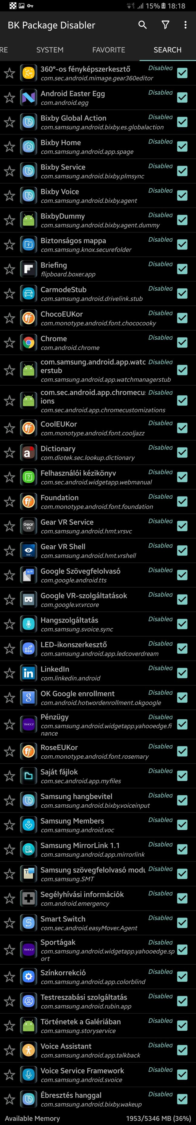196x1125 pixels.
Task: Star the Smart Switch entry
Action: pos(10,922)
